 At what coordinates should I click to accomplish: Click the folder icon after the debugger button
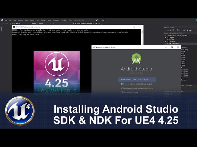(x=96, y=23)
